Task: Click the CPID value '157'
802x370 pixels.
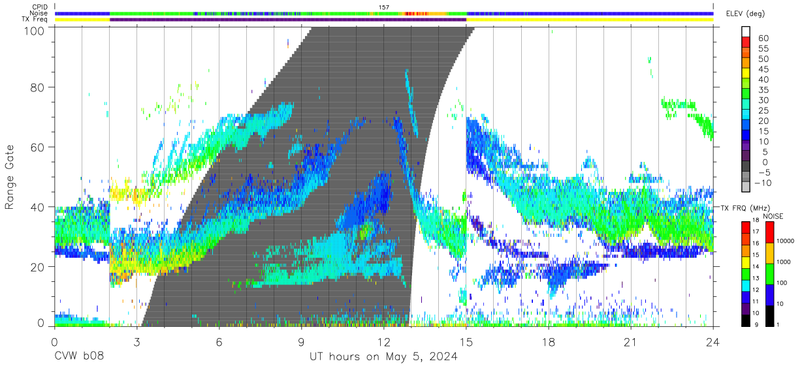Action: click(x=384, y=7)
